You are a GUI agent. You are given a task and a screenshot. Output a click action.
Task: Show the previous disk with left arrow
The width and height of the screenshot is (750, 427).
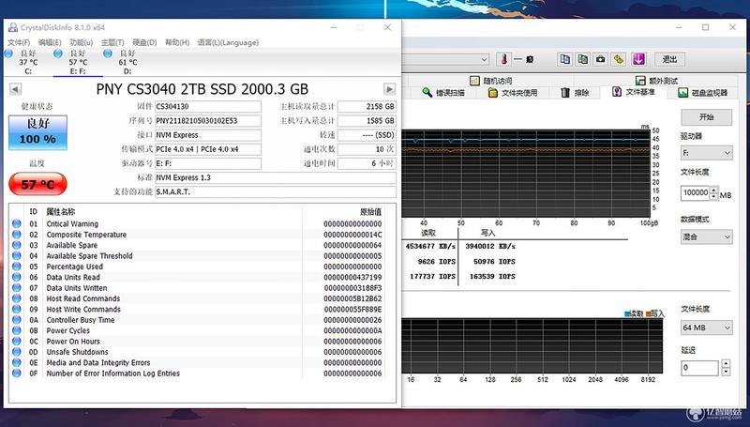point(15,89)
